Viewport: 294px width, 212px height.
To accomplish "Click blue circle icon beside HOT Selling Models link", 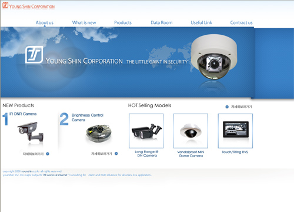I will coord(227,107).
